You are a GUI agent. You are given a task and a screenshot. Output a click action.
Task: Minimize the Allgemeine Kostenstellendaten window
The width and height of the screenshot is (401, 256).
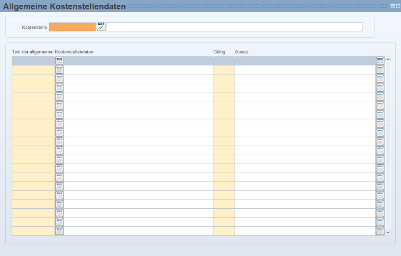(x=393, y=6)
